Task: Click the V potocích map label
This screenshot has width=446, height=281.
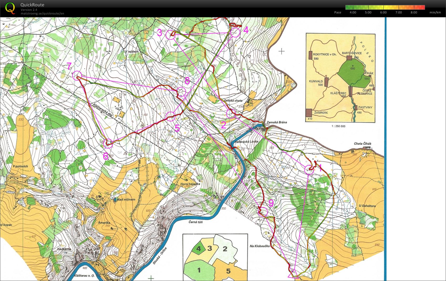Action: 20,166
